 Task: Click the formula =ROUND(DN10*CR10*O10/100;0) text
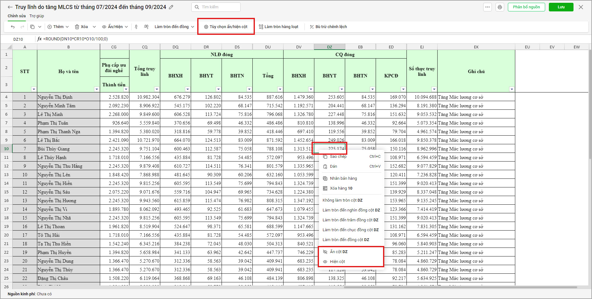76,39
